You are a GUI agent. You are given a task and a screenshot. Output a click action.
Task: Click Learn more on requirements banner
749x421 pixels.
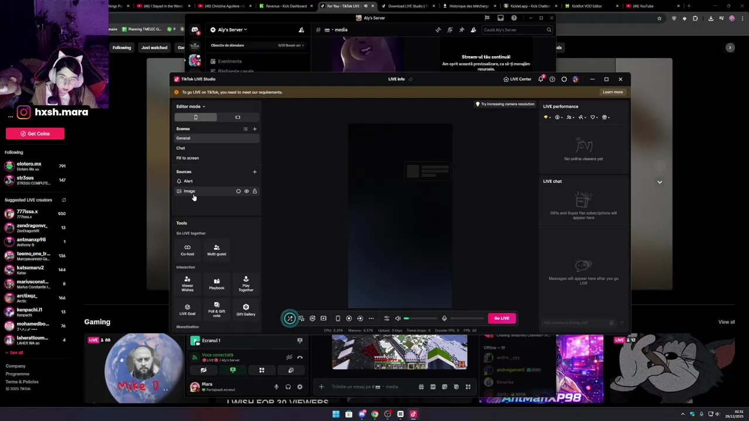click(613, 92)
